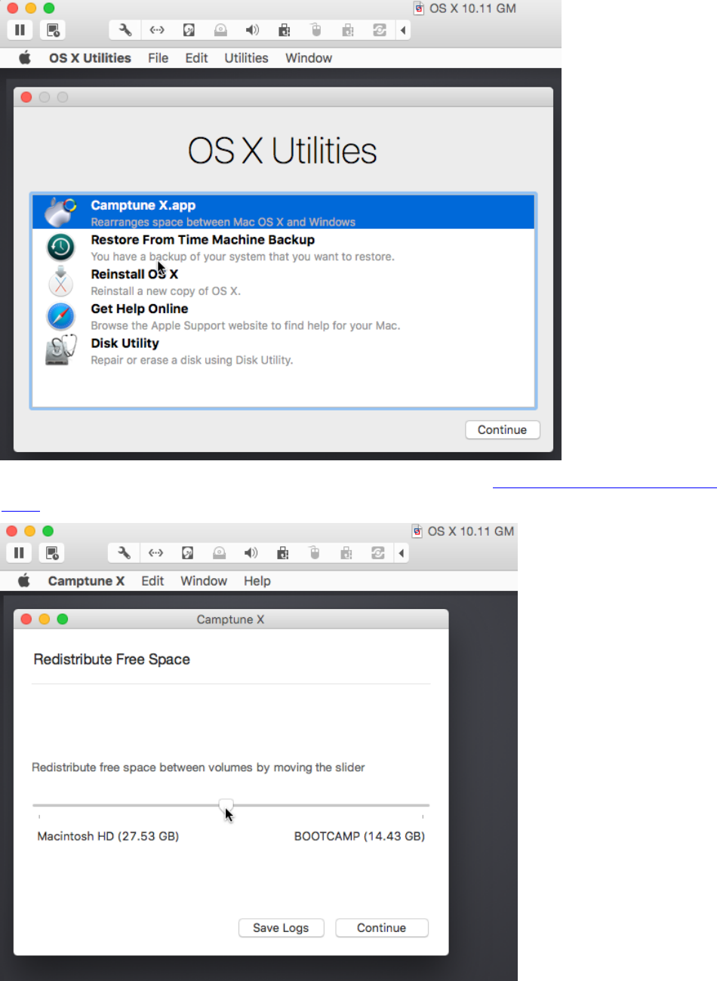Select Camptune X.app in utilities list
This screenshot has height=981, width=717.
(x=283, y=212)
